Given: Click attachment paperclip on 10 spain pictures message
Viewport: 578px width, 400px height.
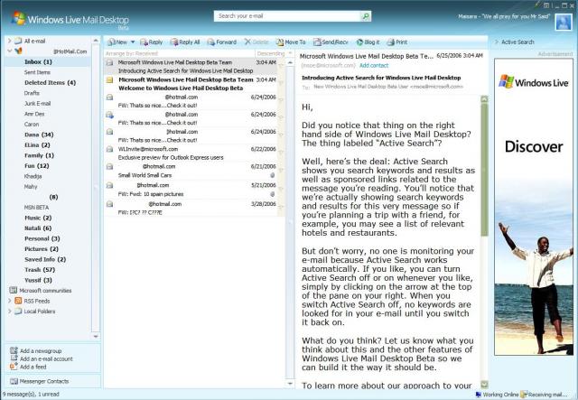Looking at the screenshot, I should (x=273, y=194).
